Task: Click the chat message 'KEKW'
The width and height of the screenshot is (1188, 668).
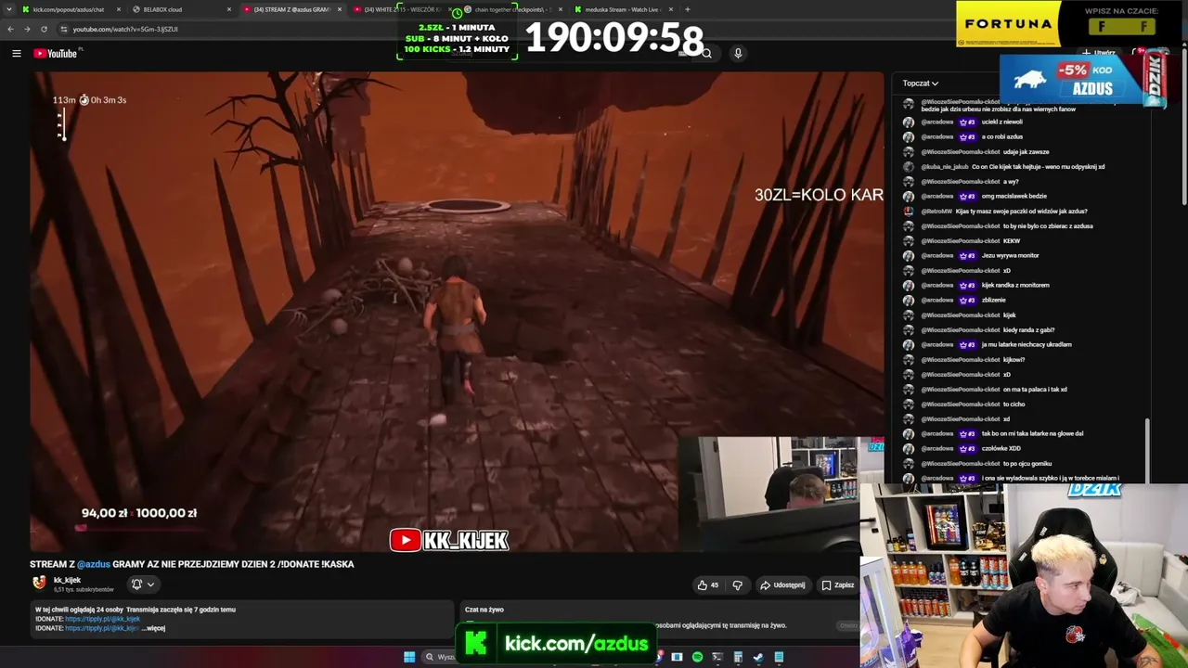Action: click(1012, 240)
